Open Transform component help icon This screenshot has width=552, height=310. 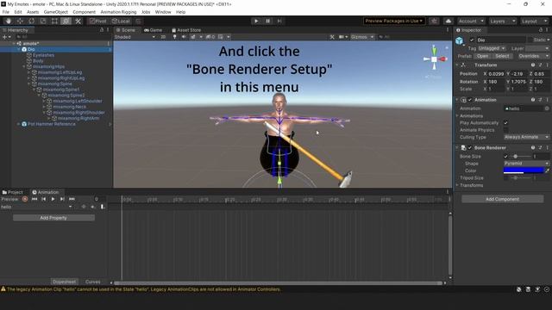[x=533, y=65]
